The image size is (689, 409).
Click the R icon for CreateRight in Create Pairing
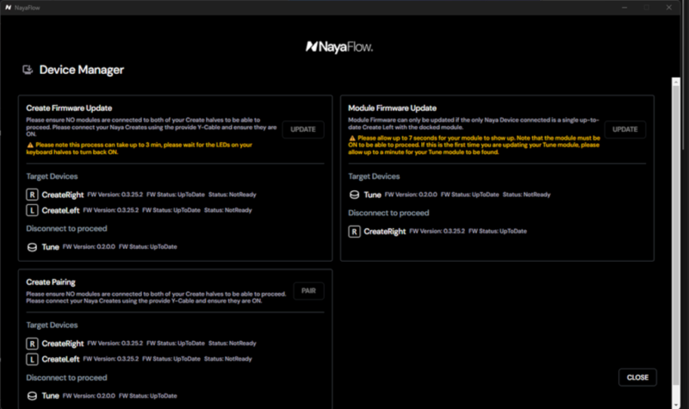(32, 344)
